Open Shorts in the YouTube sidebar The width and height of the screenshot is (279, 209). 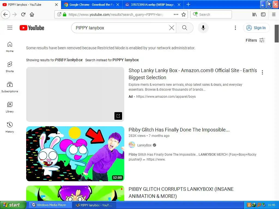click(x=10, y=67)
